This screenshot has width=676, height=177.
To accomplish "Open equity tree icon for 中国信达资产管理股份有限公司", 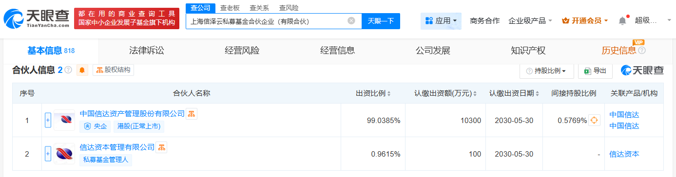I will 192,114.
